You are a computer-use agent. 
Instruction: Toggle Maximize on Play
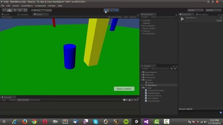115,17
